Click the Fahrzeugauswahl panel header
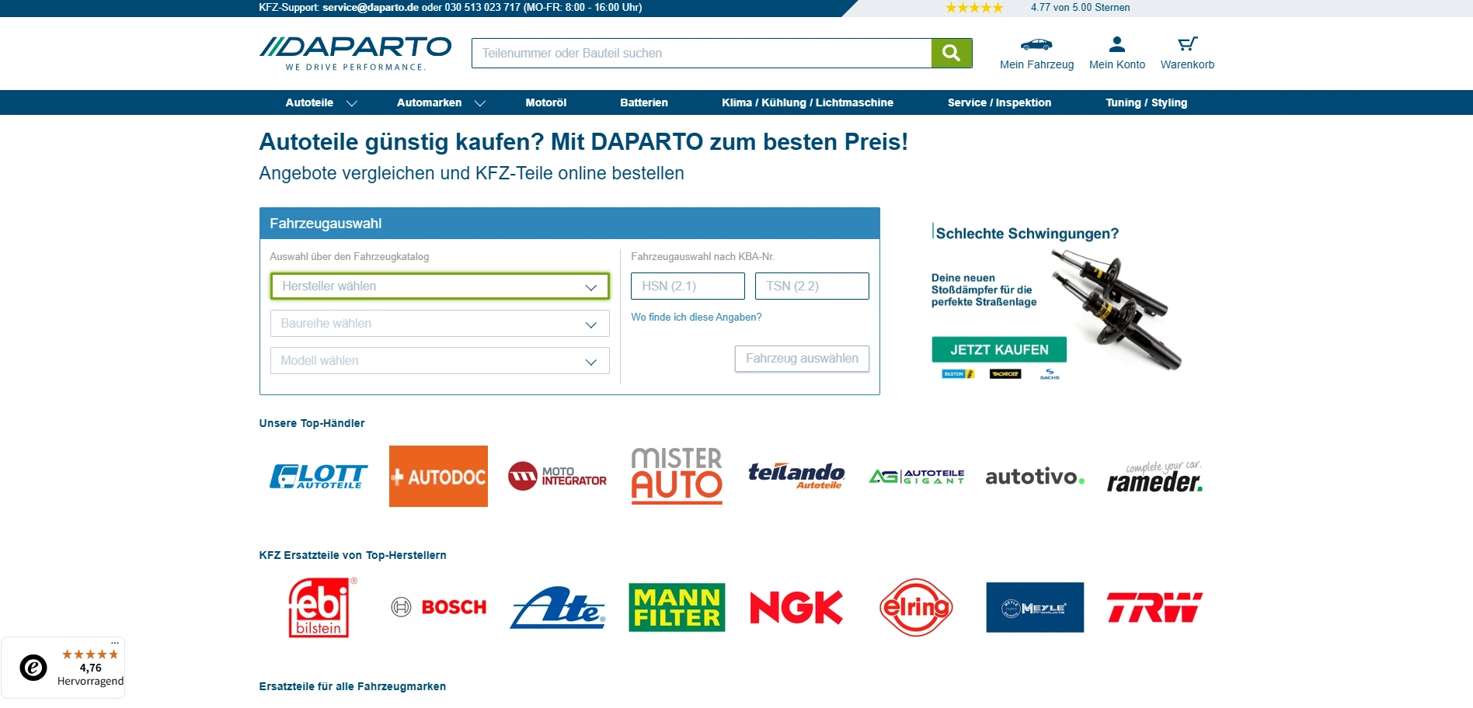 [569, 224]
